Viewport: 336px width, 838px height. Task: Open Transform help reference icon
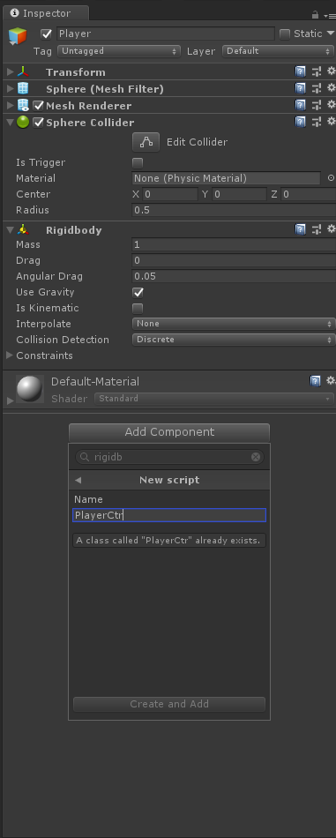click(x=301, y=72)
